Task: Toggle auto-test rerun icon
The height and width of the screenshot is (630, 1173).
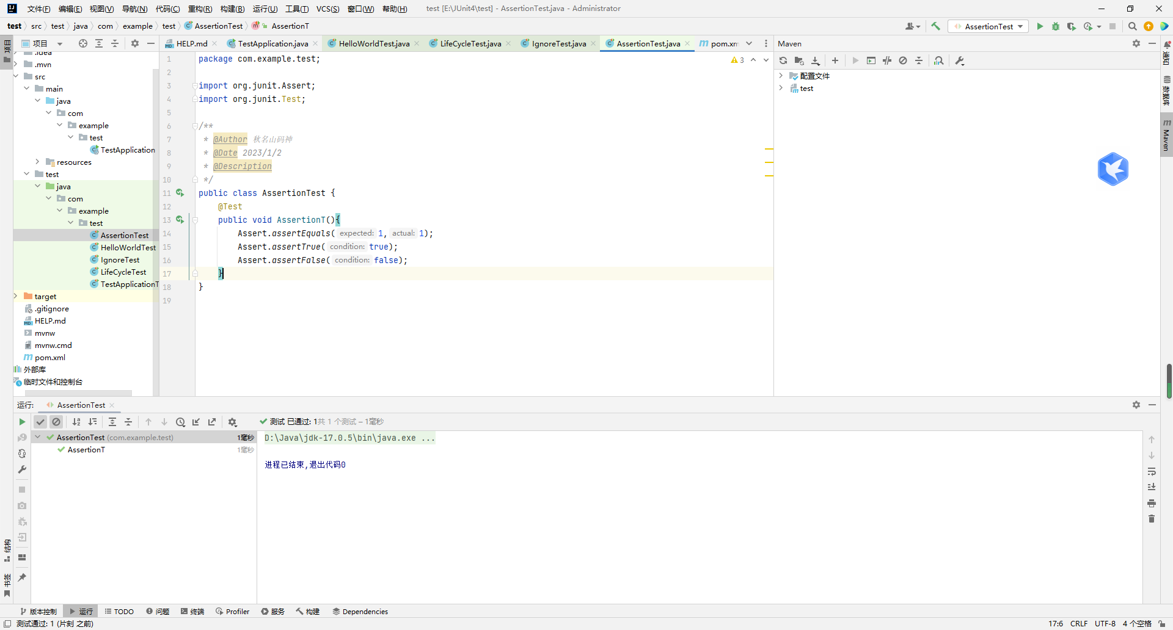Action: 22,454
